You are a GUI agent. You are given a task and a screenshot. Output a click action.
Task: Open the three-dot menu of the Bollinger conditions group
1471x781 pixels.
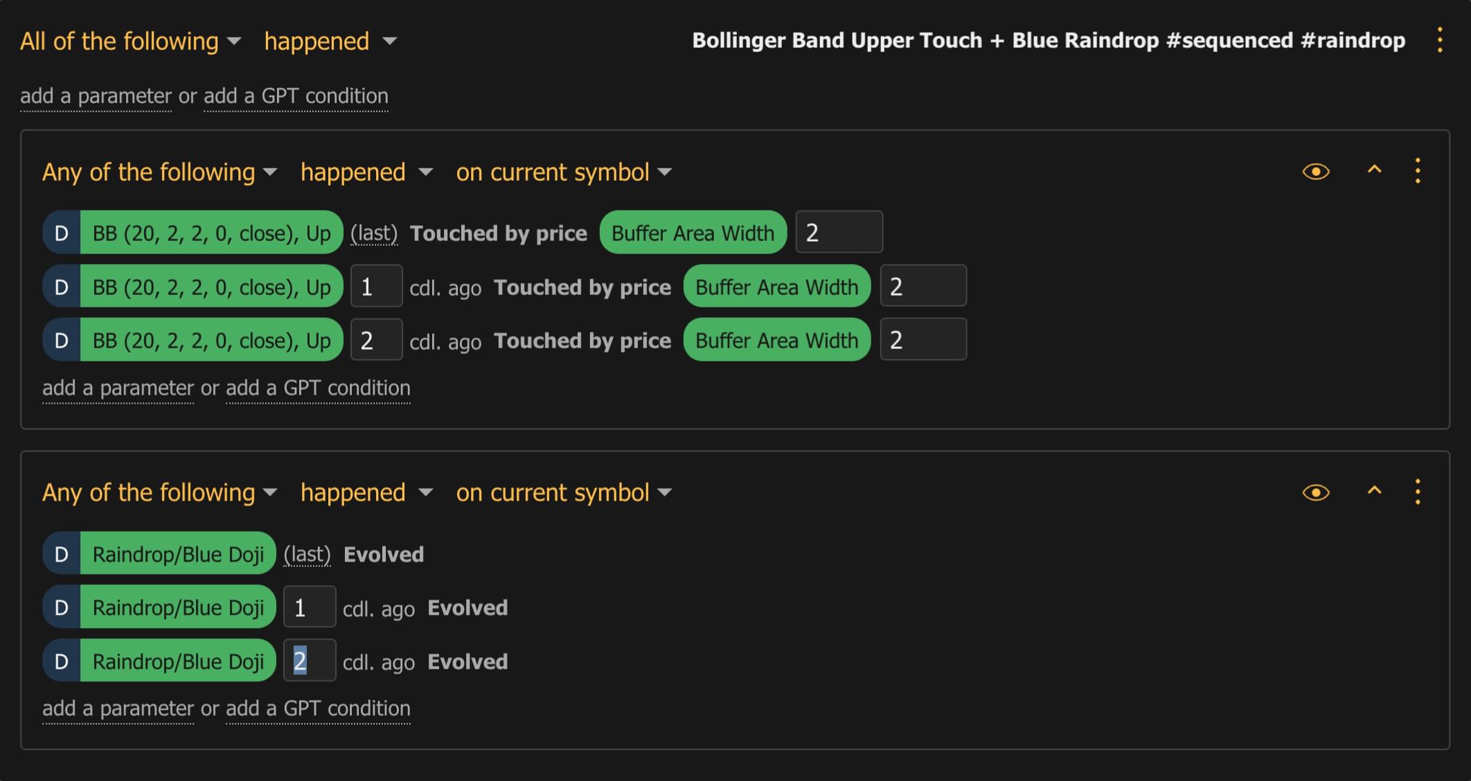pos(1417,171)
